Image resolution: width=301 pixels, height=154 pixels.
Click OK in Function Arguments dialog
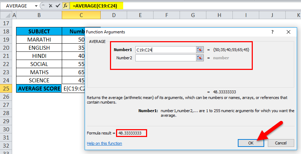click(x=251, y=143)
